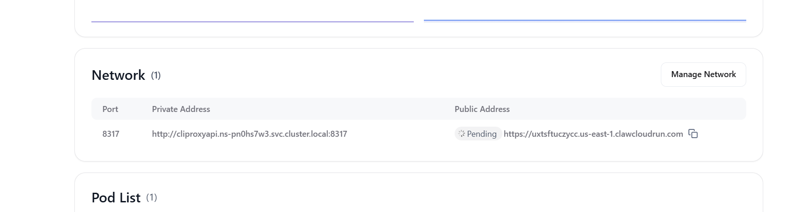Open the clawcloudrun.com public address link
Viewport: 811px width, 212px height.
(x=593, y=134)
